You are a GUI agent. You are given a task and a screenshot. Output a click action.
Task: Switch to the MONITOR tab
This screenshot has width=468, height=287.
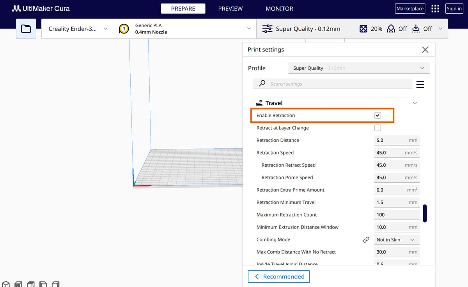tap(279, 9)
